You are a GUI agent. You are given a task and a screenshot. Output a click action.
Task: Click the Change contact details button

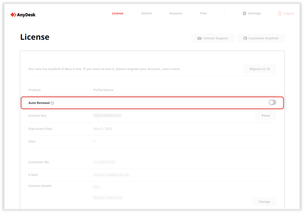click(x=264, y=202)
